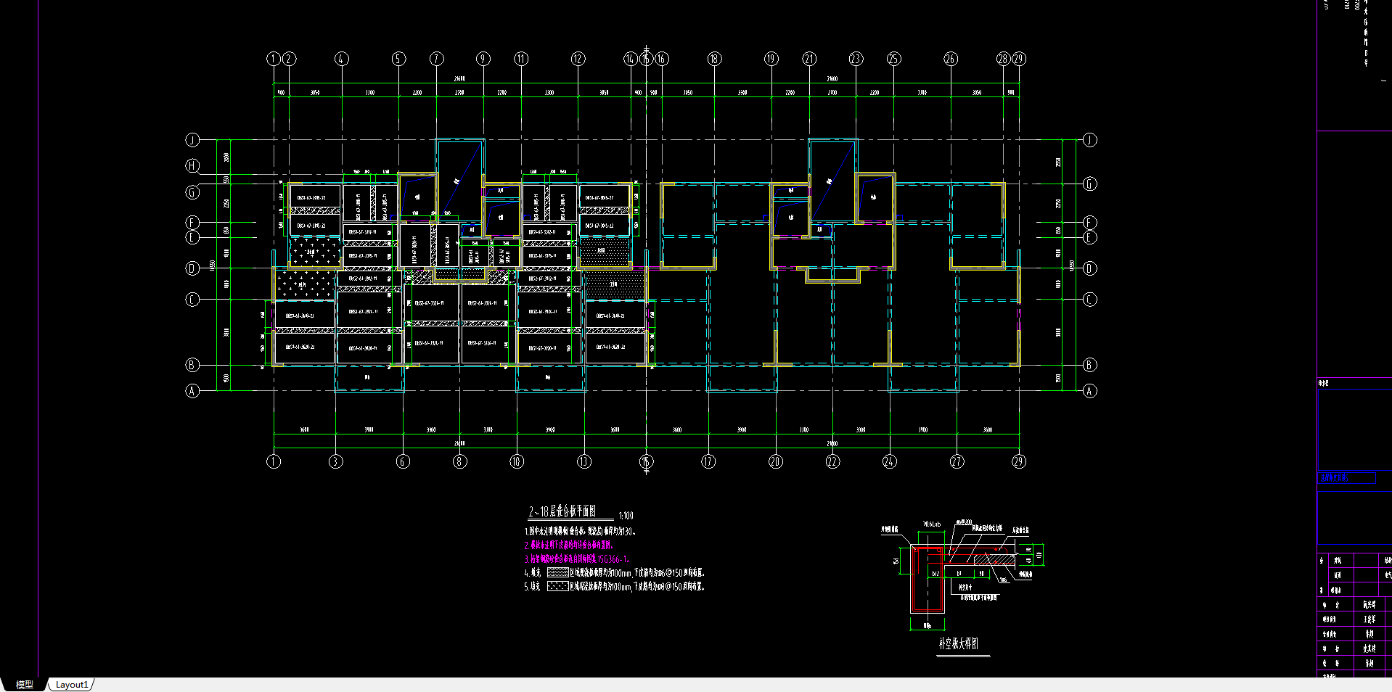This screenshot has height=692, width=1392.
Task: Select magenta note 3 referencing 15G366-1
Action: click(576, 559)
